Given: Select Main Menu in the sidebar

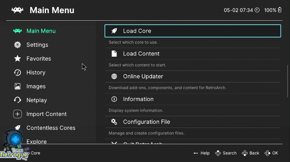Looking at the screenshot, I should 41,31.
